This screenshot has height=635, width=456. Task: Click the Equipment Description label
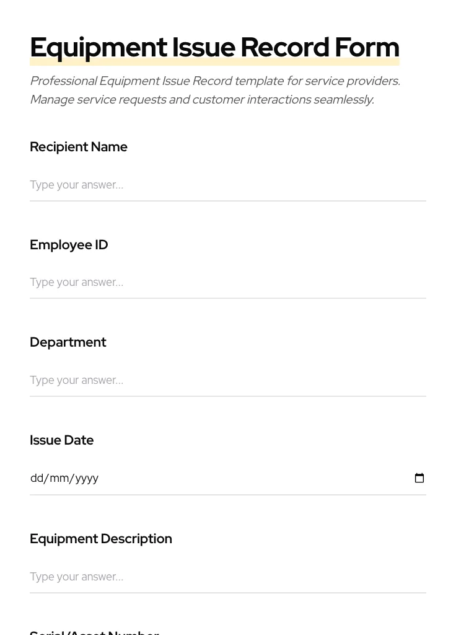[x=101, y=539]
